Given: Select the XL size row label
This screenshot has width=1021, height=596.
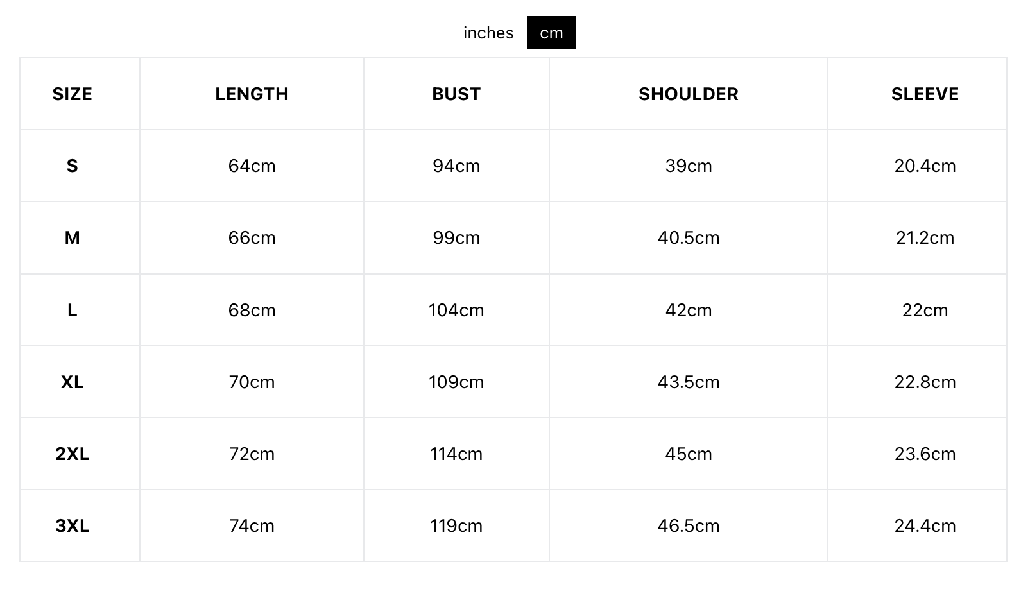Looking at the screenshot, I should [73, 382].
